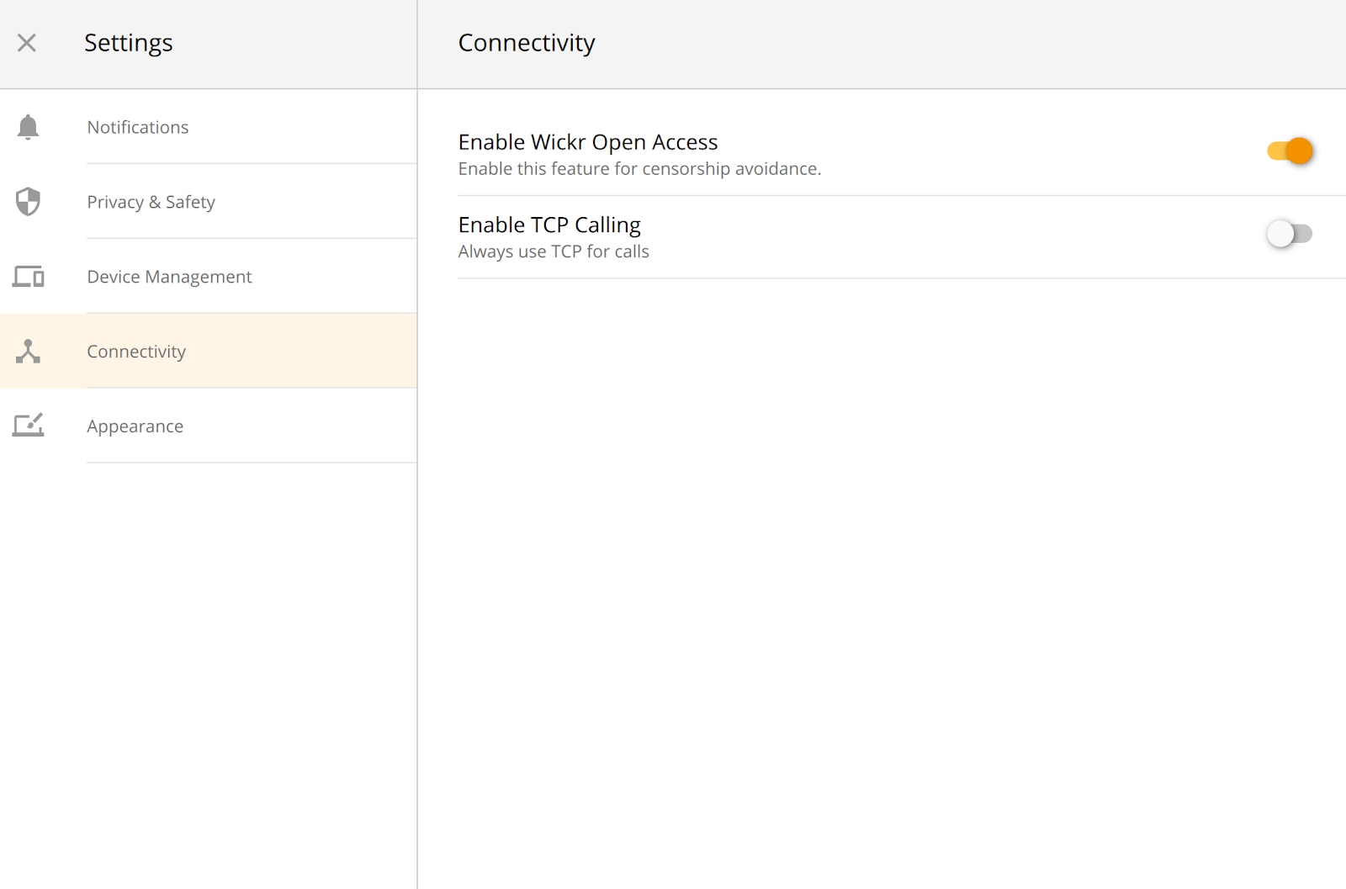Go to Privacy & Safety settings
The width and height of the screenshot is (1346, 889).
coord(151,202)
